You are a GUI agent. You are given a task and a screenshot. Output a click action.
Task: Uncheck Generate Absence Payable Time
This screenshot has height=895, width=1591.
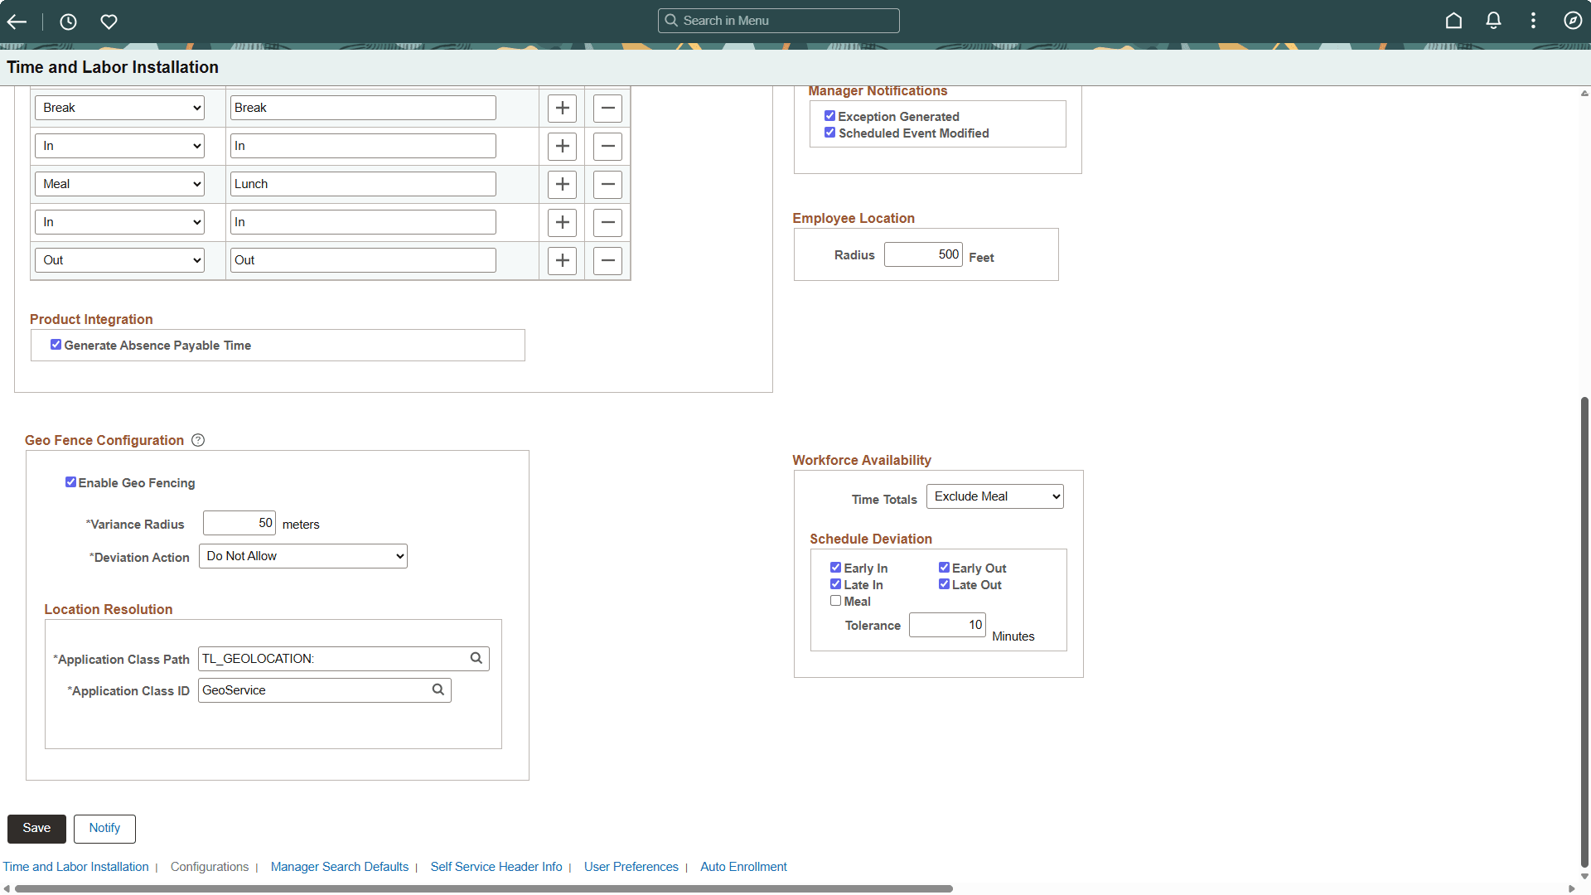coord(56,345)
